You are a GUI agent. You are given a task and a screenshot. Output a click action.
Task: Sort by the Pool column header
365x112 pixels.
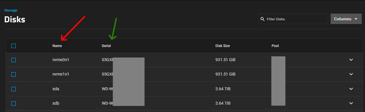[275, 46]
